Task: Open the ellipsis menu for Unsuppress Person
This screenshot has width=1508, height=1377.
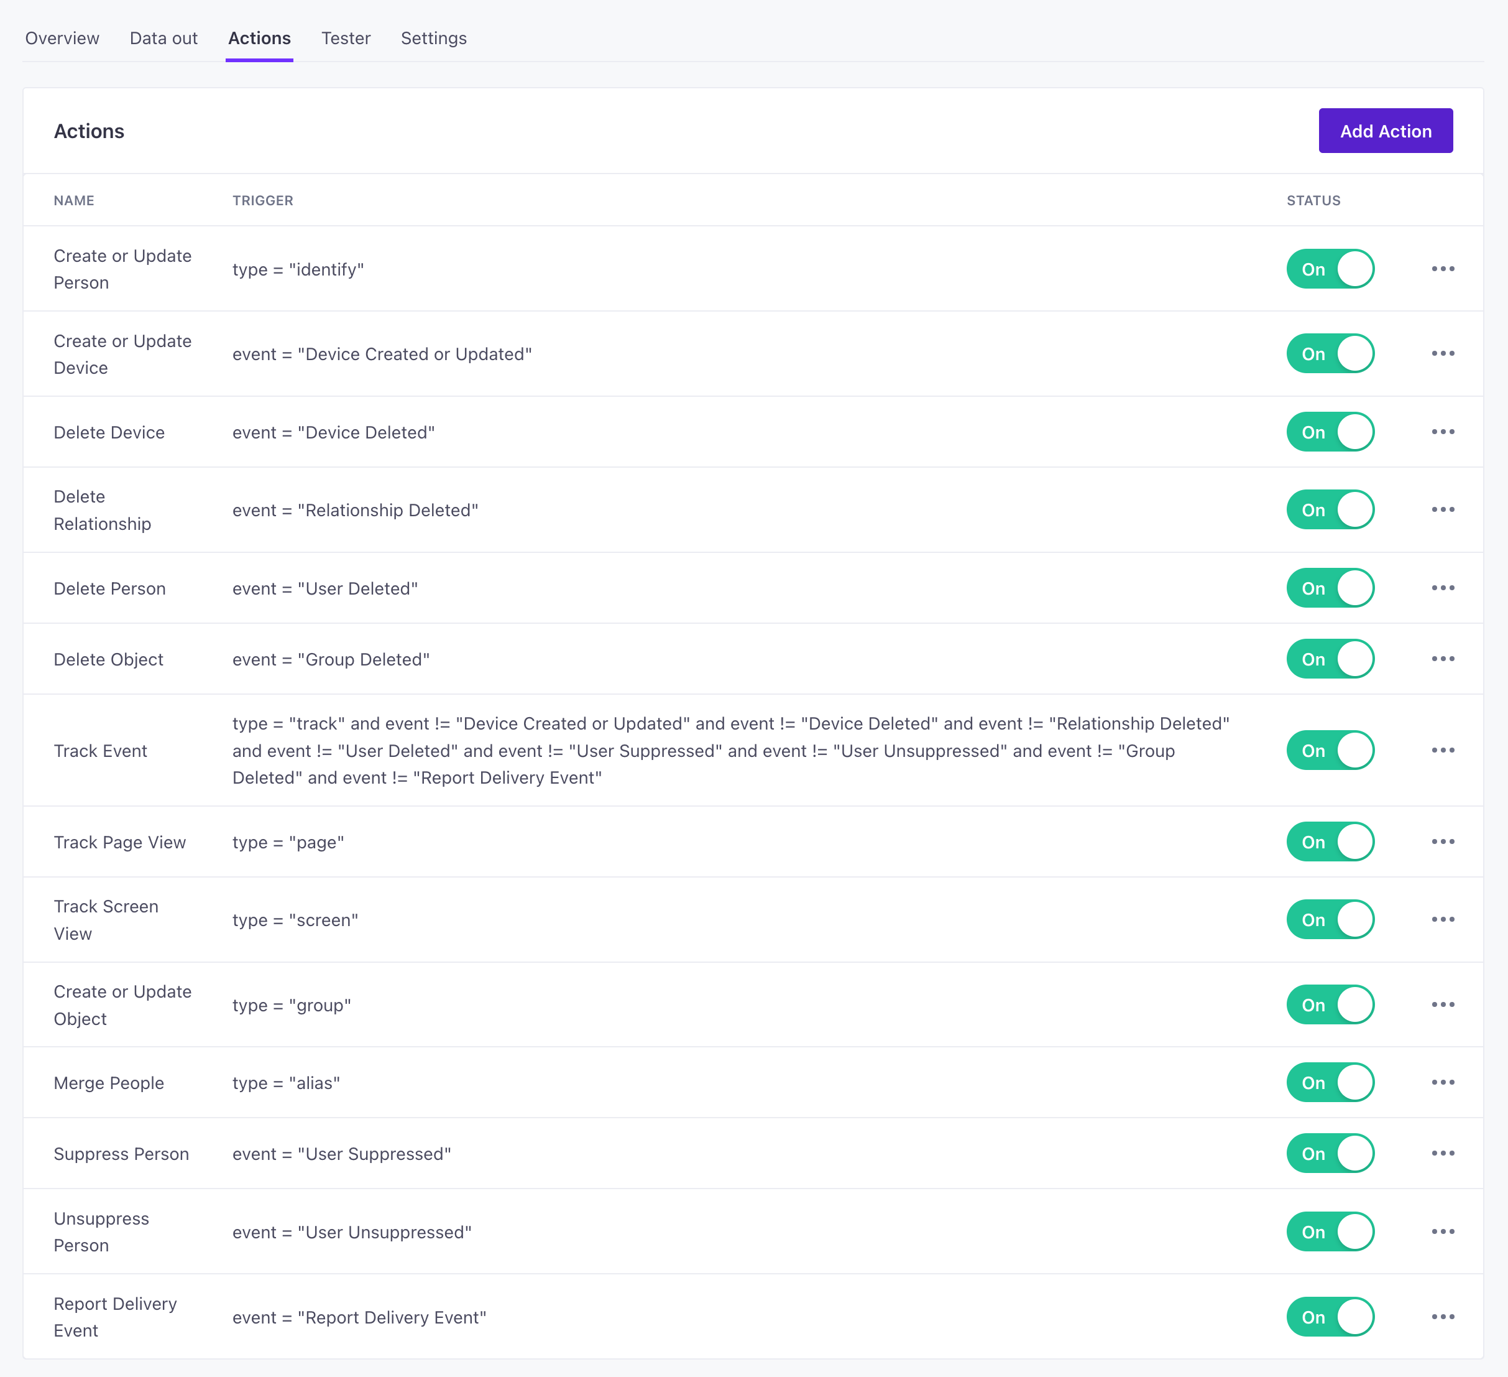Action: (x=1442, y=1232)
